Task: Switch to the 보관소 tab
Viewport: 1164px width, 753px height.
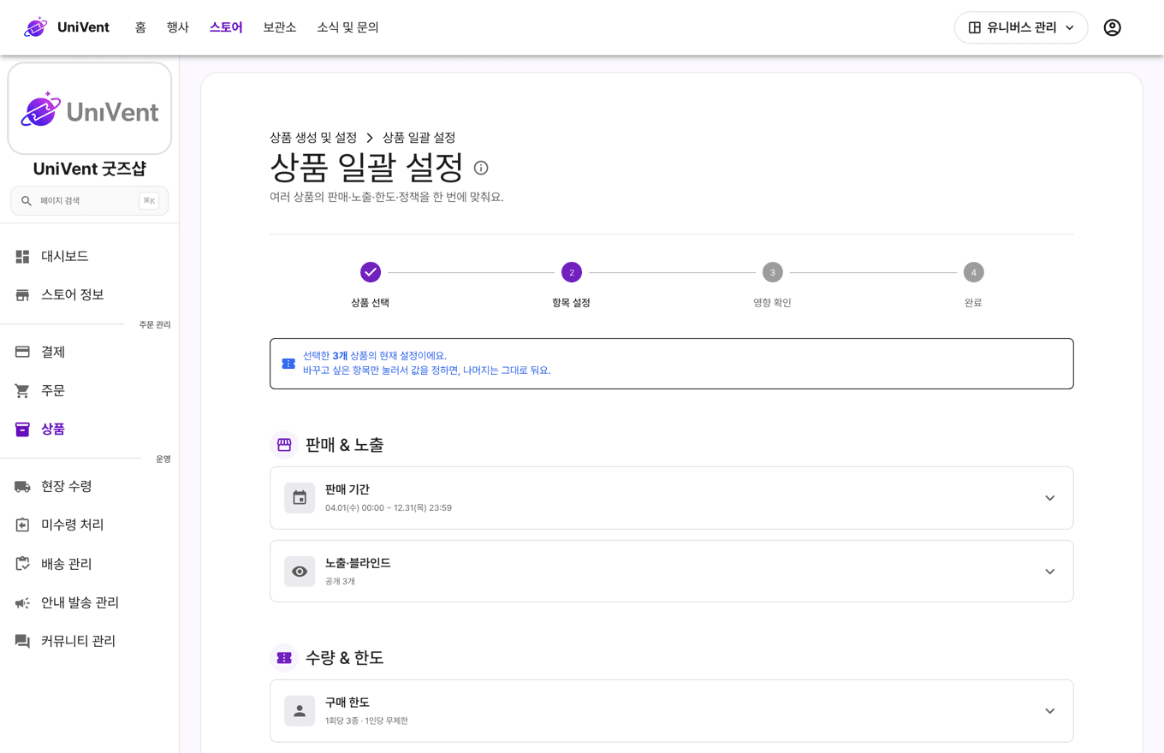Action: point(280,27)
